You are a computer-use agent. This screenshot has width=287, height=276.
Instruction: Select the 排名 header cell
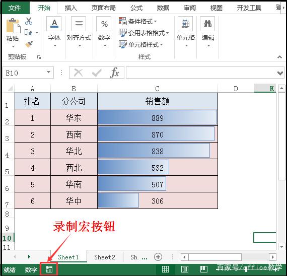[32, 101]
